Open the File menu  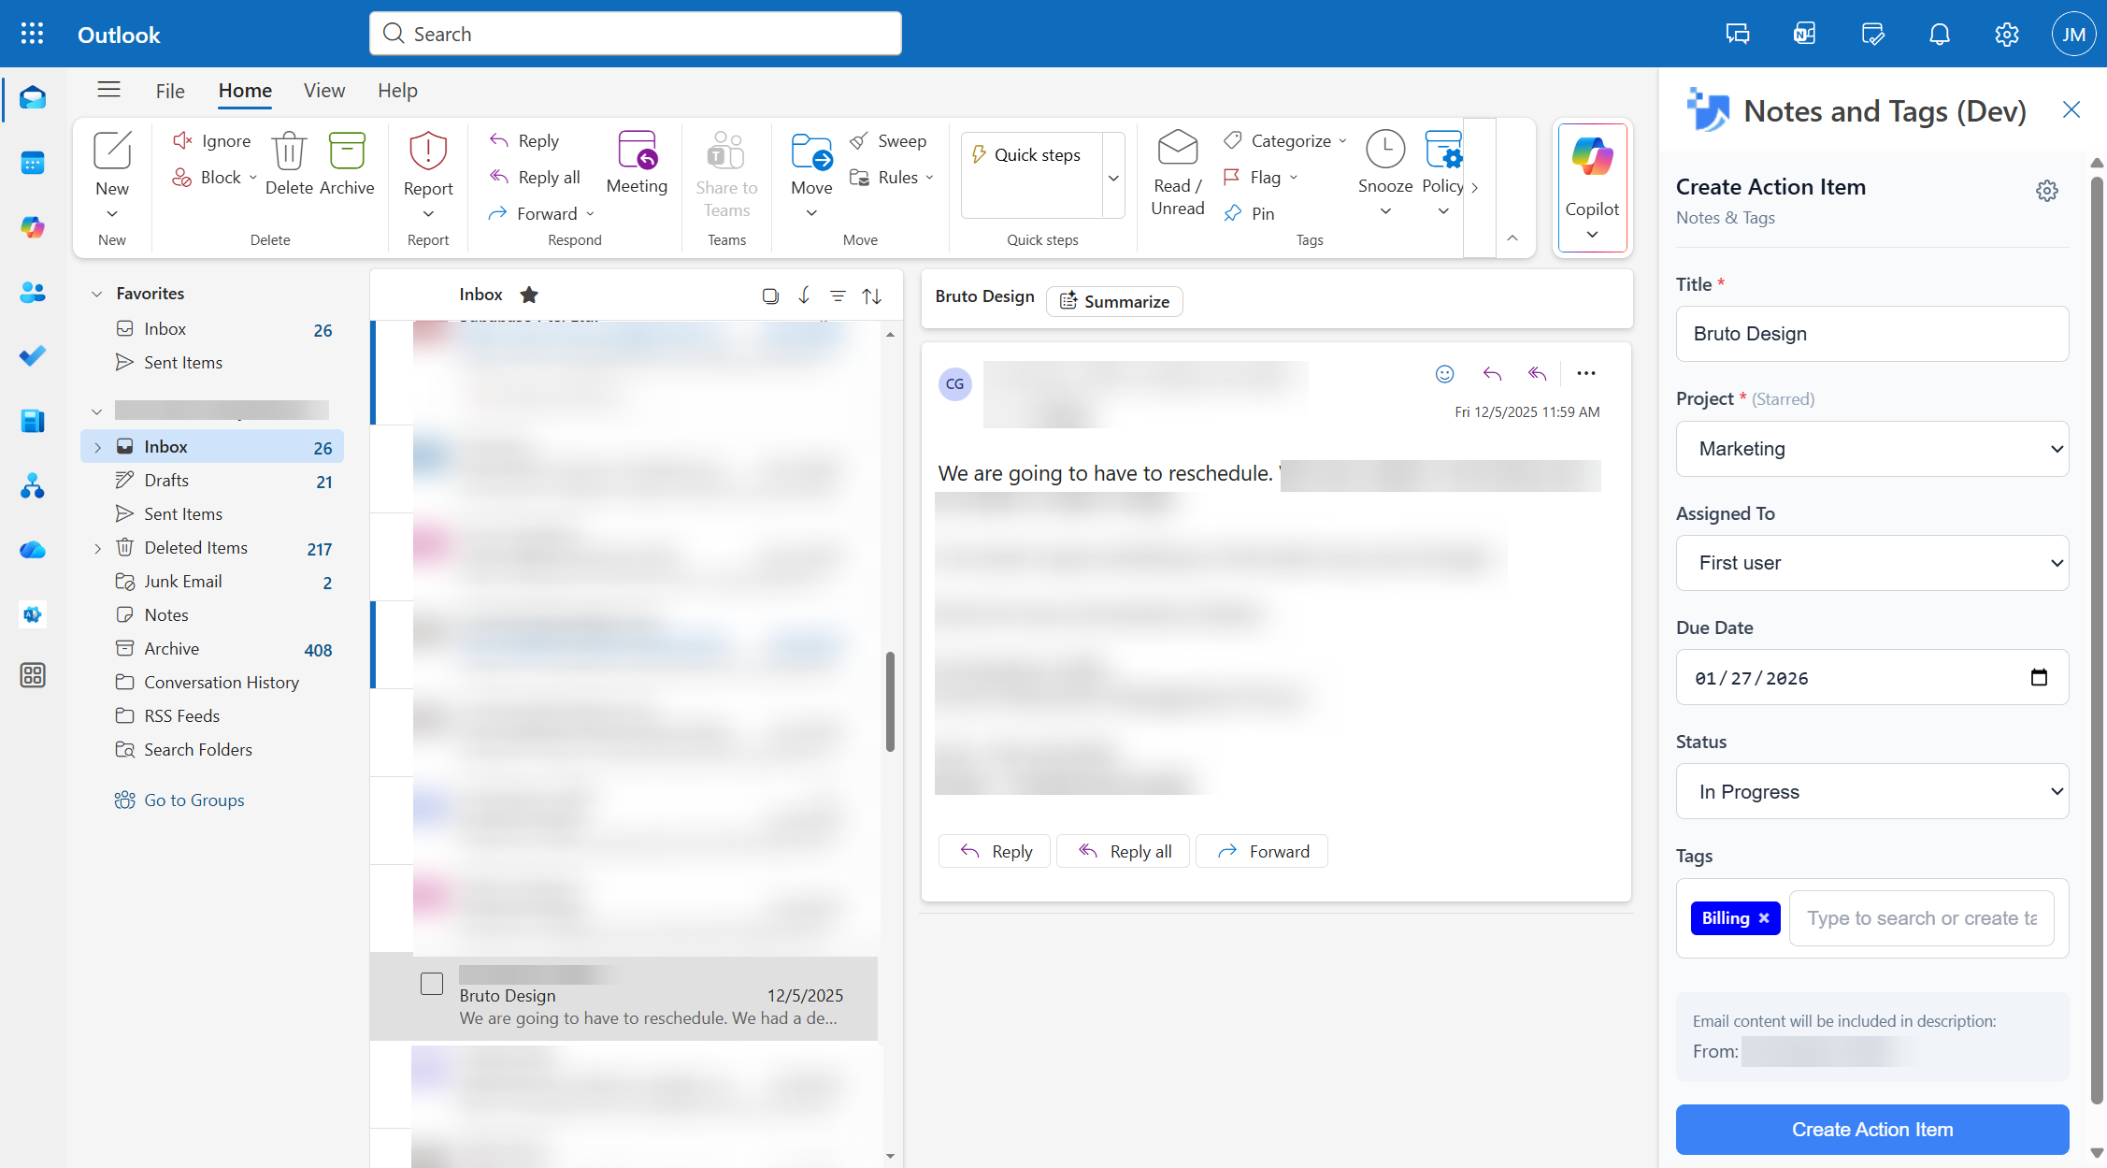tap(170, 90)
